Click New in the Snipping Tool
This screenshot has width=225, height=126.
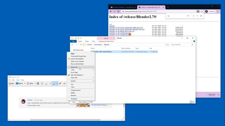(11, 83)
